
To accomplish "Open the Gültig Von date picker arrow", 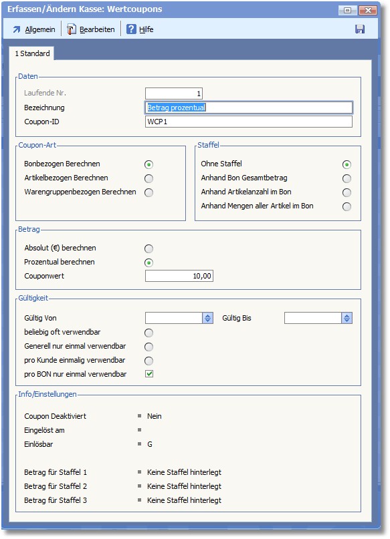I will coord(207,319).
